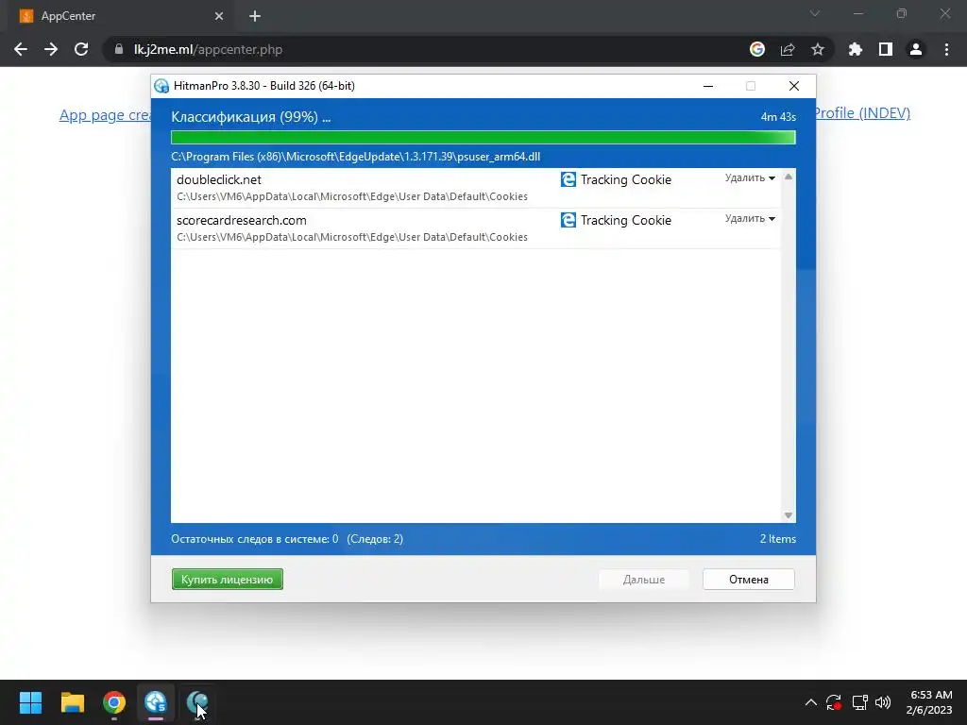Close the AppCenter tab
Image resolution: width=967 pixels, height=725 pixels.
(219, 16)
